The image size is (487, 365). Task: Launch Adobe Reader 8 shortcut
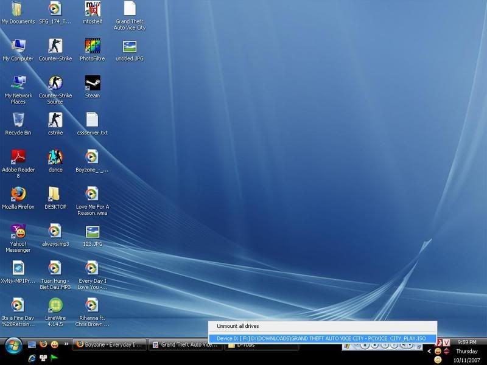18,164
